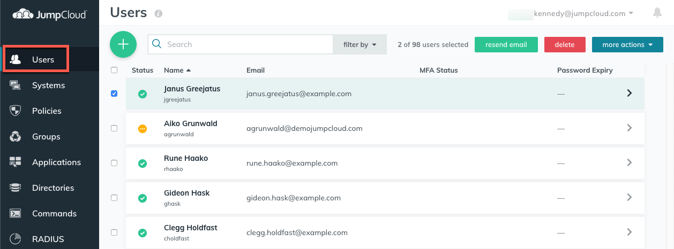Click the info icon beside Users heading
The image size is (674, 249).
point(158,13)
